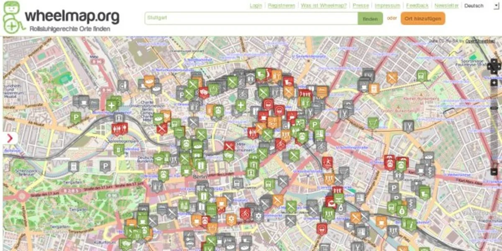The width and height of the screenshot is (502, 251).
Task: Open the Presse link
Action: [x=361, y=6]
